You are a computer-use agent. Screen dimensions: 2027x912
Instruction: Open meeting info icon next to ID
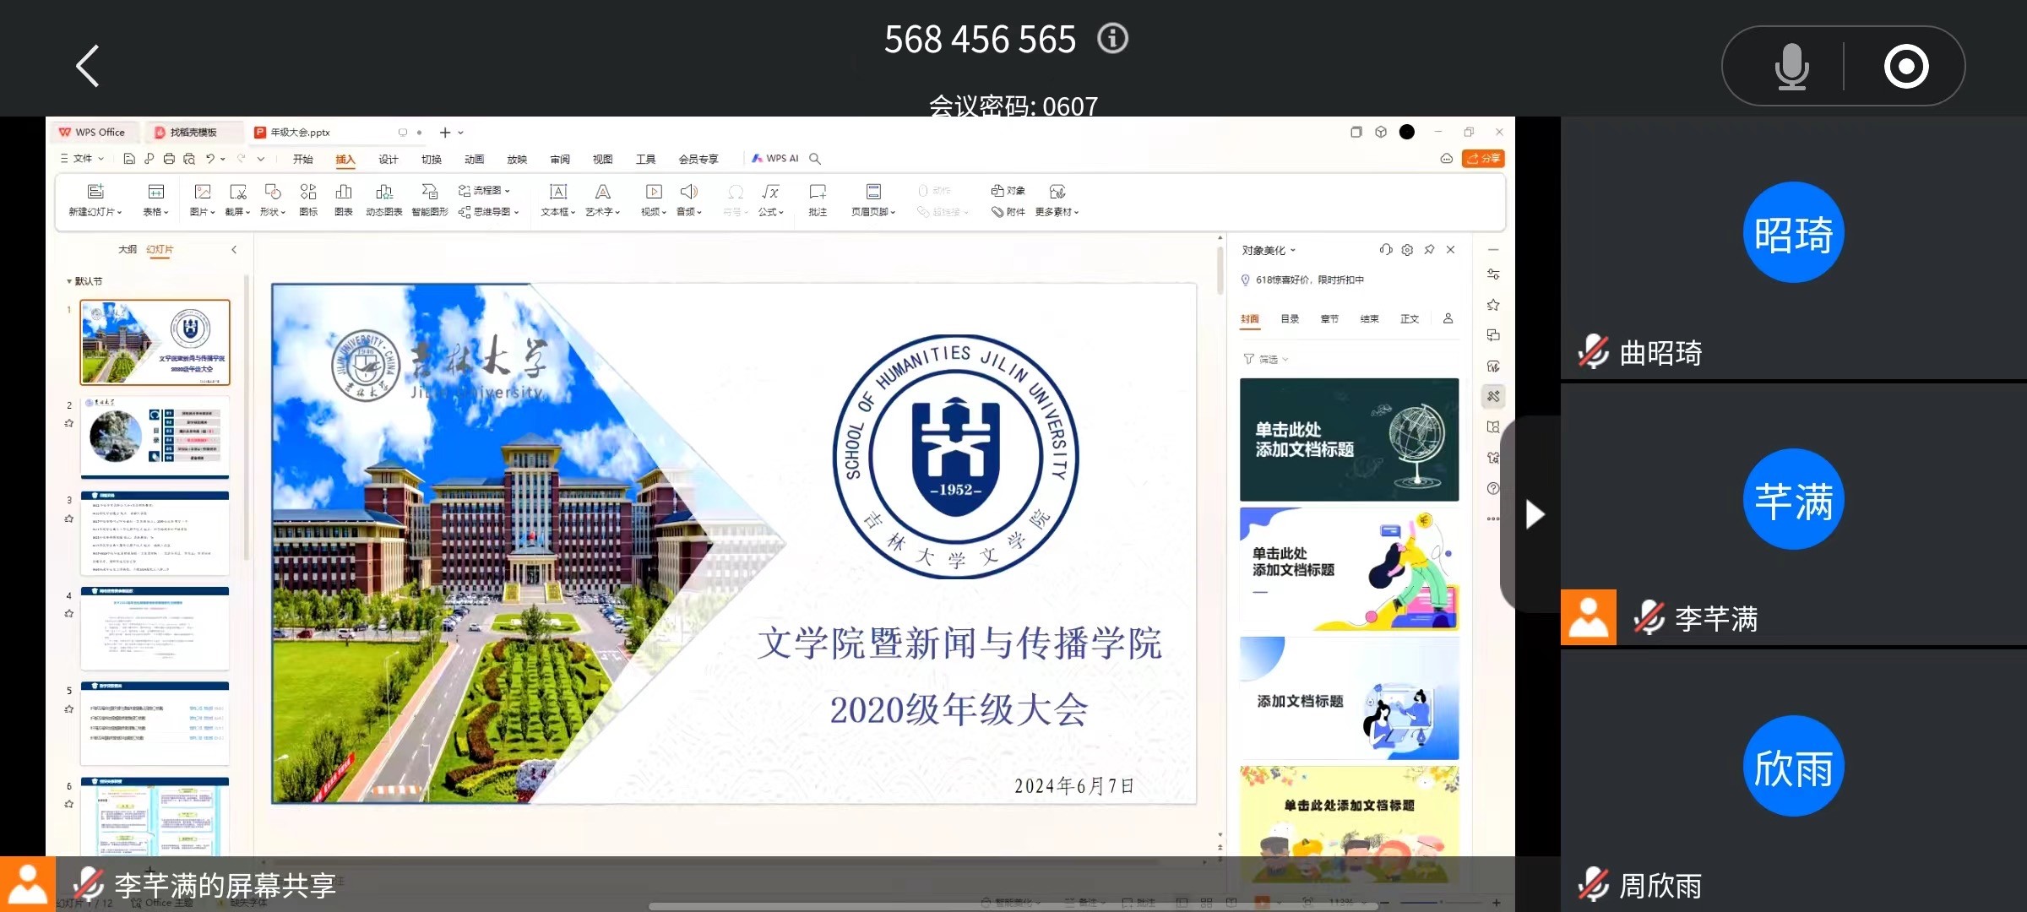point(1112,39)
